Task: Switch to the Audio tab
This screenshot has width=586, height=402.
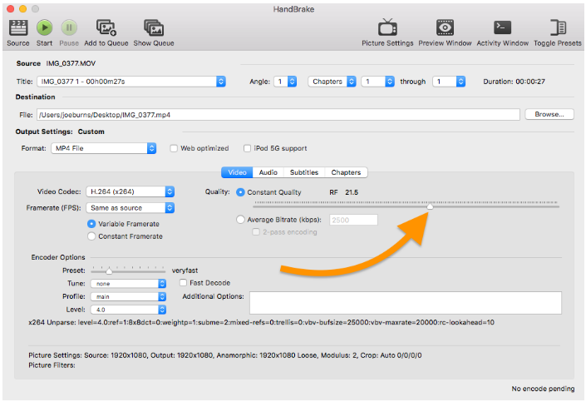Action: point(268,172)
